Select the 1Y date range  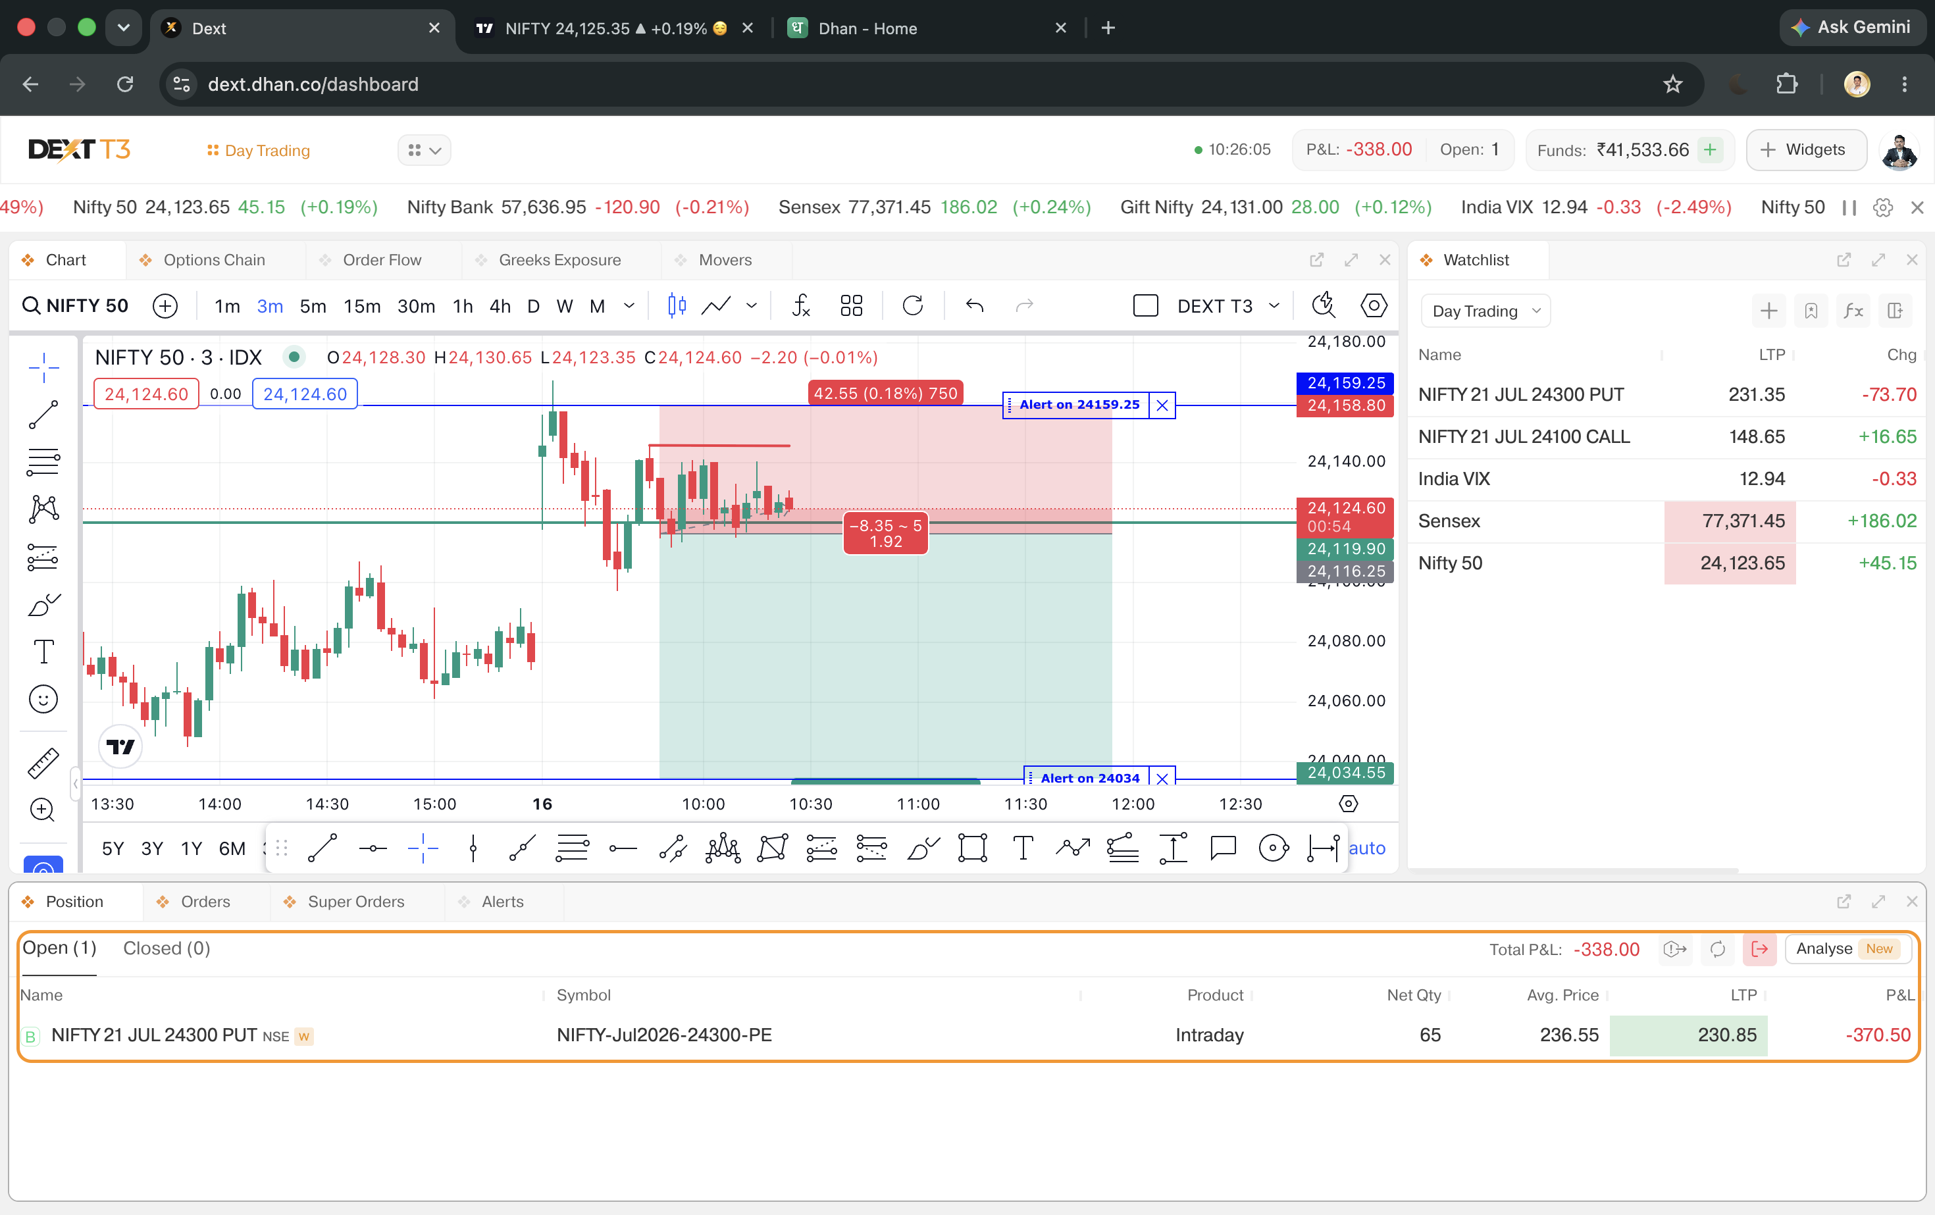click(192, 848)
